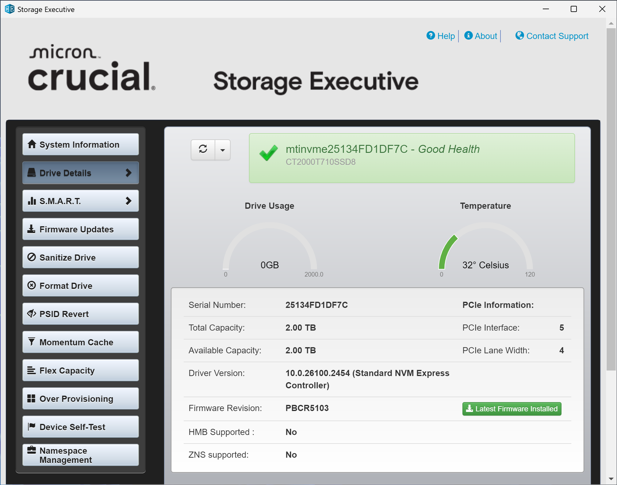Expand the Drive Details chevron arrow

pos(128,173)
